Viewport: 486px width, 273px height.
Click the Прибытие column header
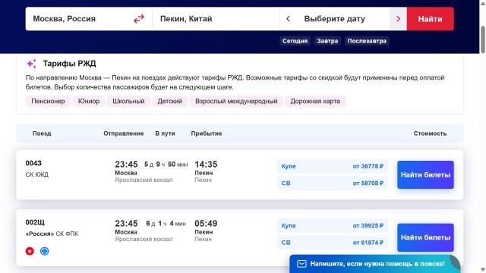click(x=207, y=133)
